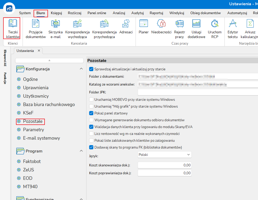Open Teczki klientów
The image size is (258, 200).
click(x=13, y=29)
